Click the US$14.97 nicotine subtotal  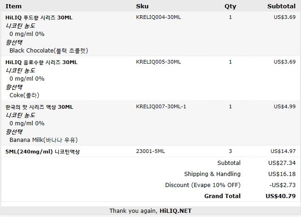tap(283, 151)
